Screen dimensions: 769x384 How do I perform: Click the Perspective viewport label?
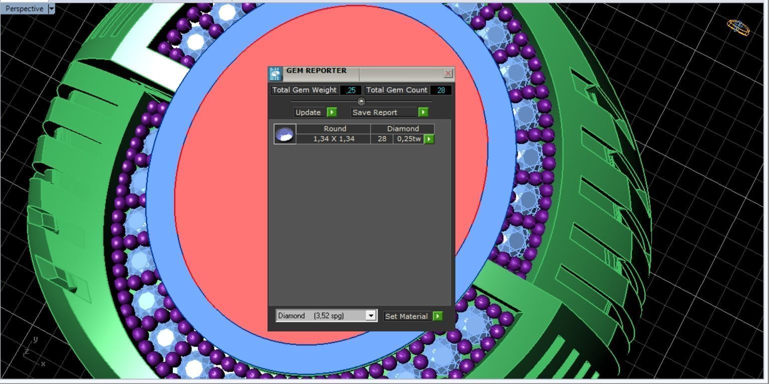(24, 9)
